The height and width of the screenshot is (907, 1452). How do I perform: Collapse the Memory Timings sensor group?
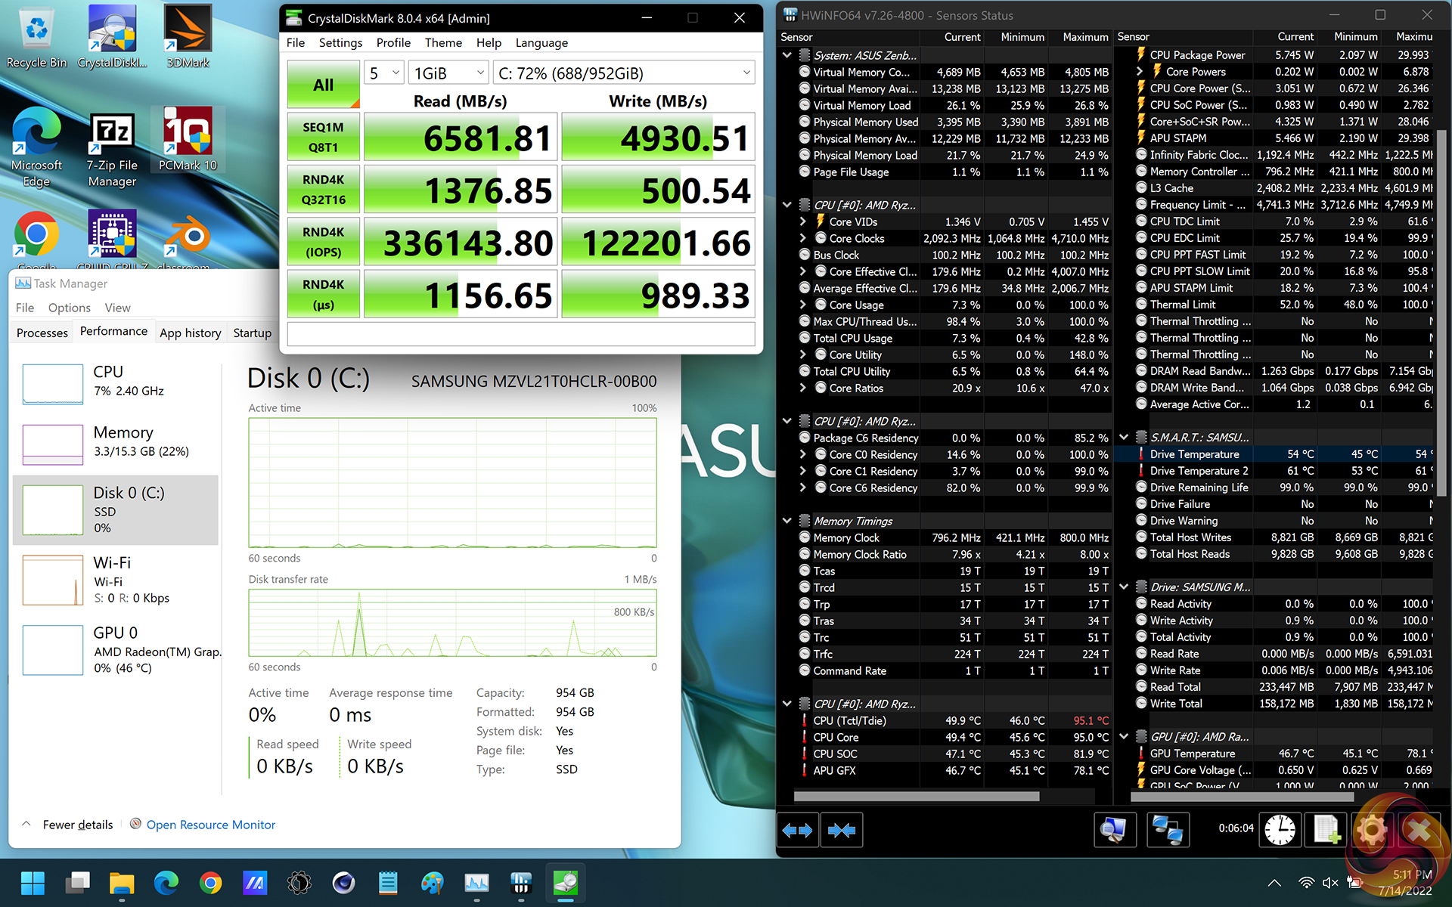pos(787,521)
